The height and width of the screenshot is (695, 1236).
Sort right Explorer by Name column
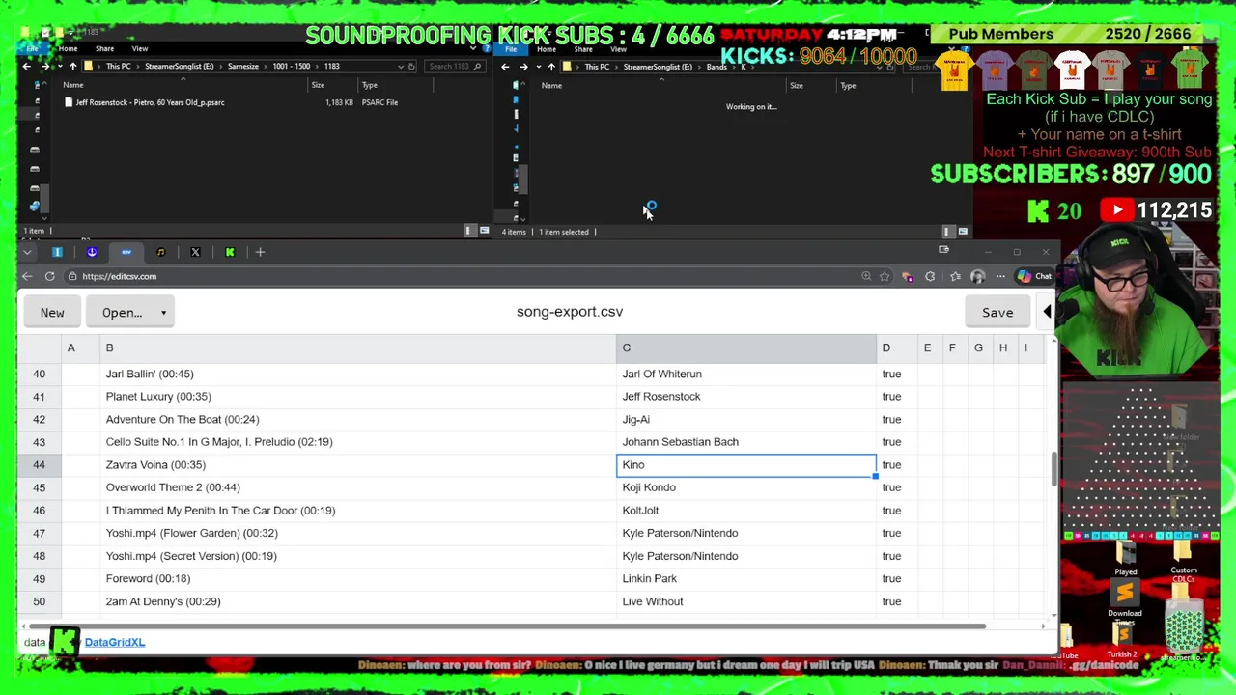(x=551, y=86)
